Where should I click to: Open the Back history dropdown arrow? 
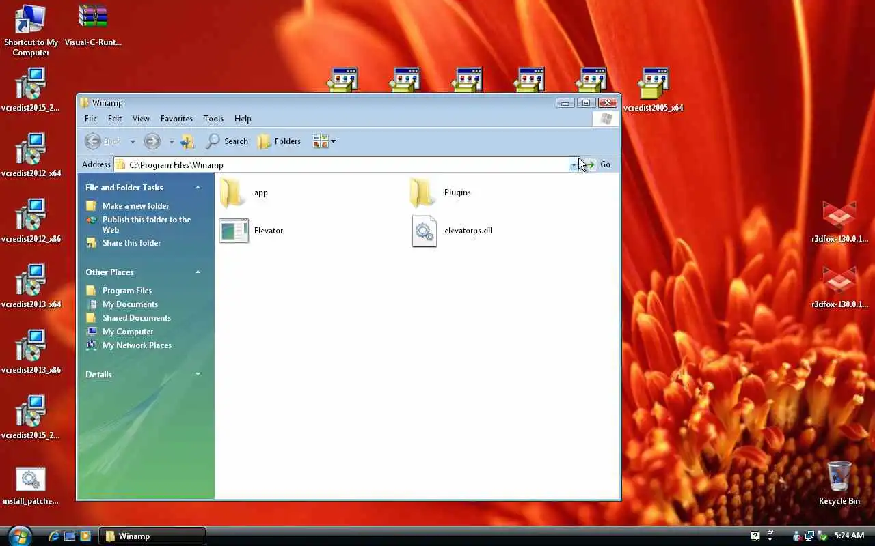(x=133, y=142)
